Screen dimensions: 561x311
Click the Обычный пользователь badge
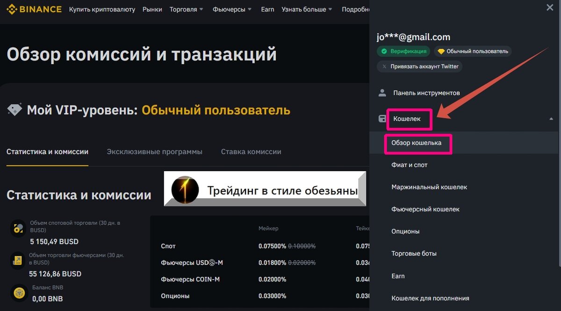tap(473, 51)
